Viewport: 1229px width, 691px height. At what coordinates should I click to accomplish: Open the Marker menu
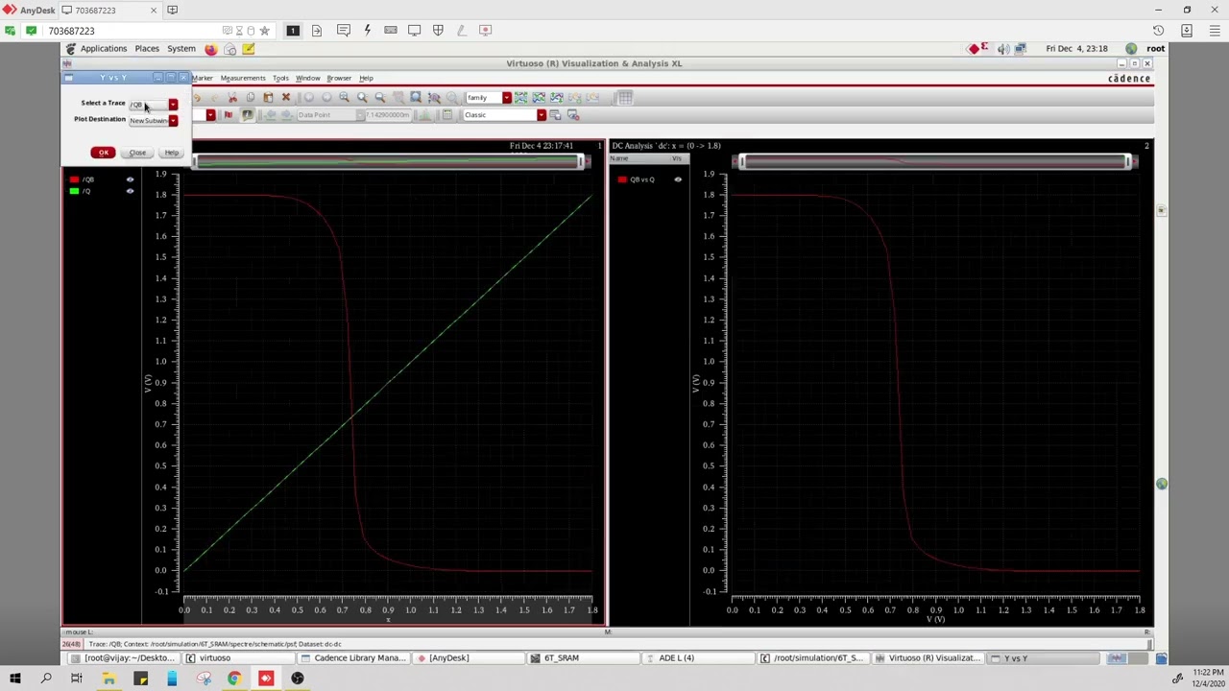click(x=203, y=78)
